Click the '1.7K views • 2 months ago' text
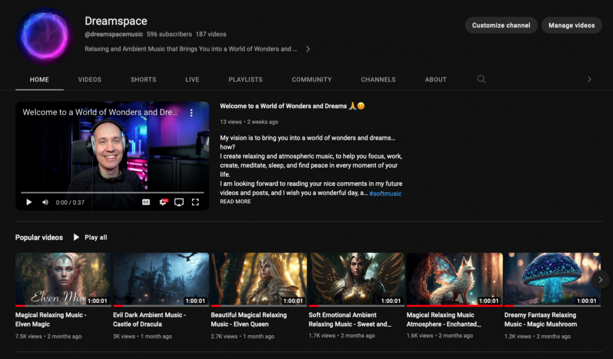This screenshot has height=359, width=613. (342, 336)
